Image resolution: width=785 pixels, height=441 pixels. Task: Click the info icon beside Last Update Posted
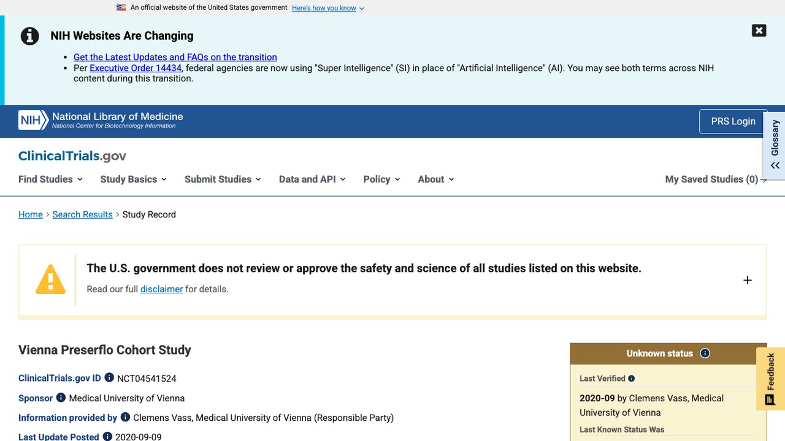[x=107, y=437]
